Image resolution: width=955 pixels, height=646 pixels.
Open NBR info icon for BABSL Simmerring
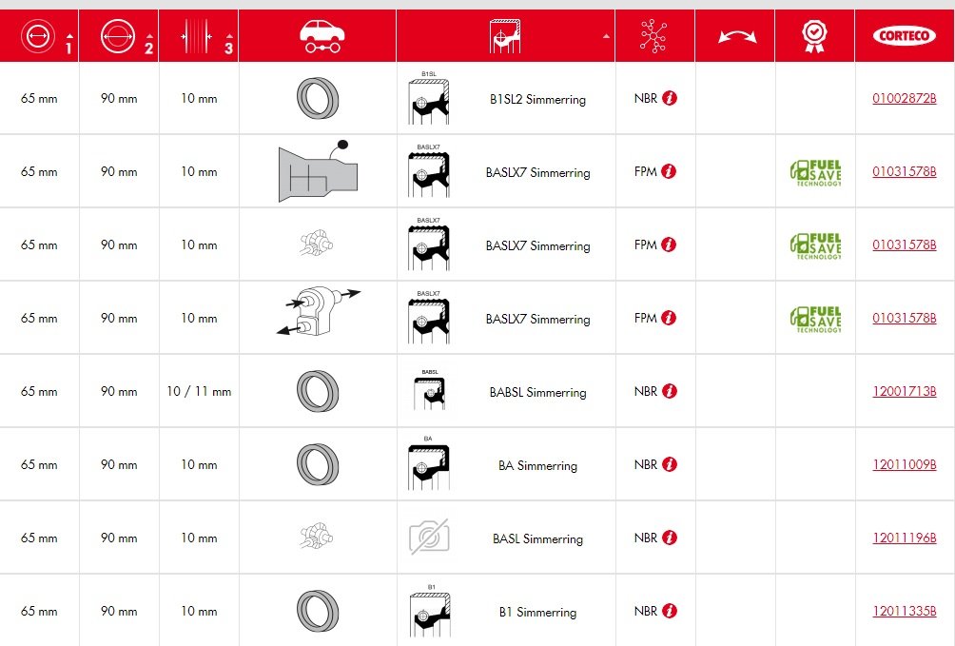tap(670, 391)
